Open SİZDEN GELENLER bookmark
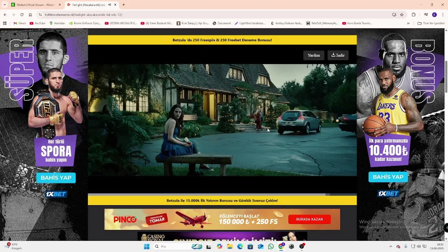Image resolution: width=448 pixels, height=252 pixels. (121, 23)
